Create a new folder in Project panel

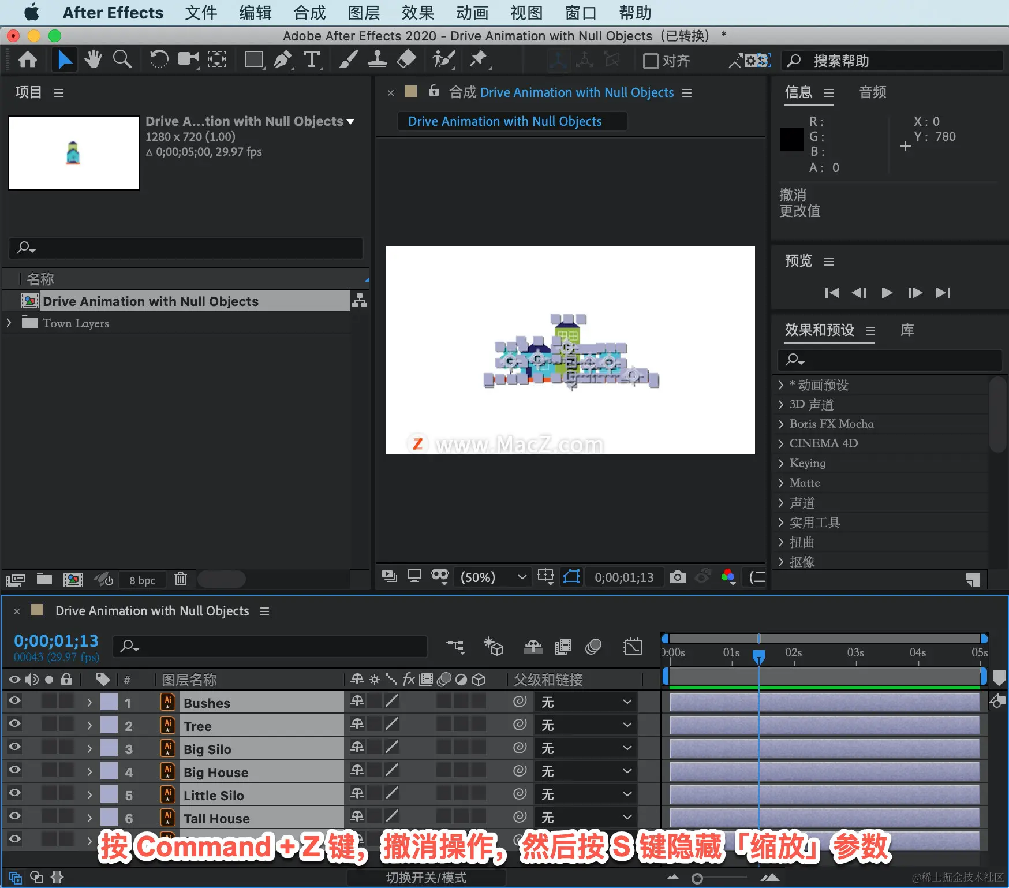44,579
